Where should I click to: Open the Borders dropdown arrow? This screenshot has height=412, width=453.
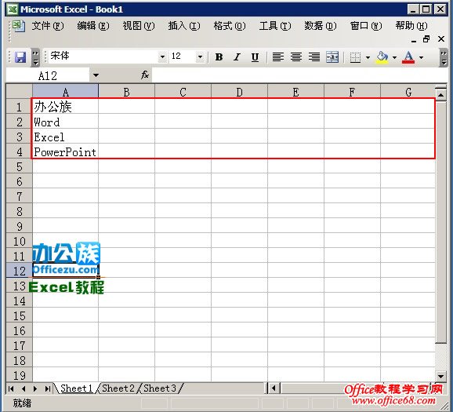[368, 57]
